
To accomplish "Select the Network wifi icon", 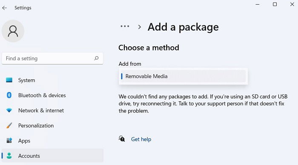I will (9, 110).
